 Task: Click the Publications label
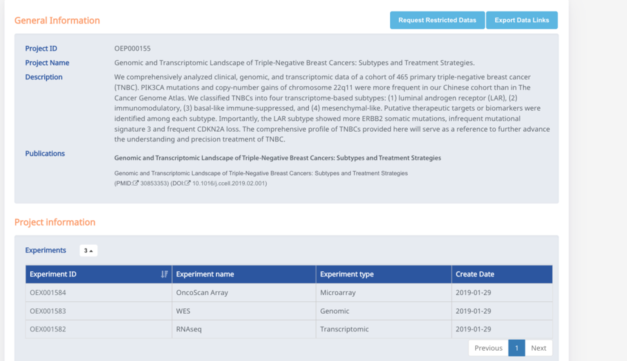point(45,153)
